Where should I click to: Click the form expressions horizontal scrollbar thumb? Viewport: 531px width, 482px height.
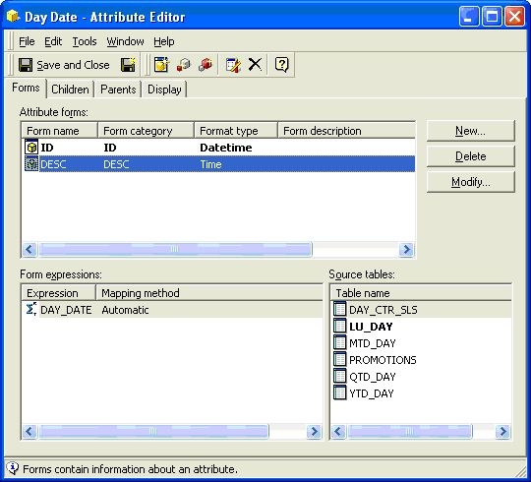(x=153, y=431)
